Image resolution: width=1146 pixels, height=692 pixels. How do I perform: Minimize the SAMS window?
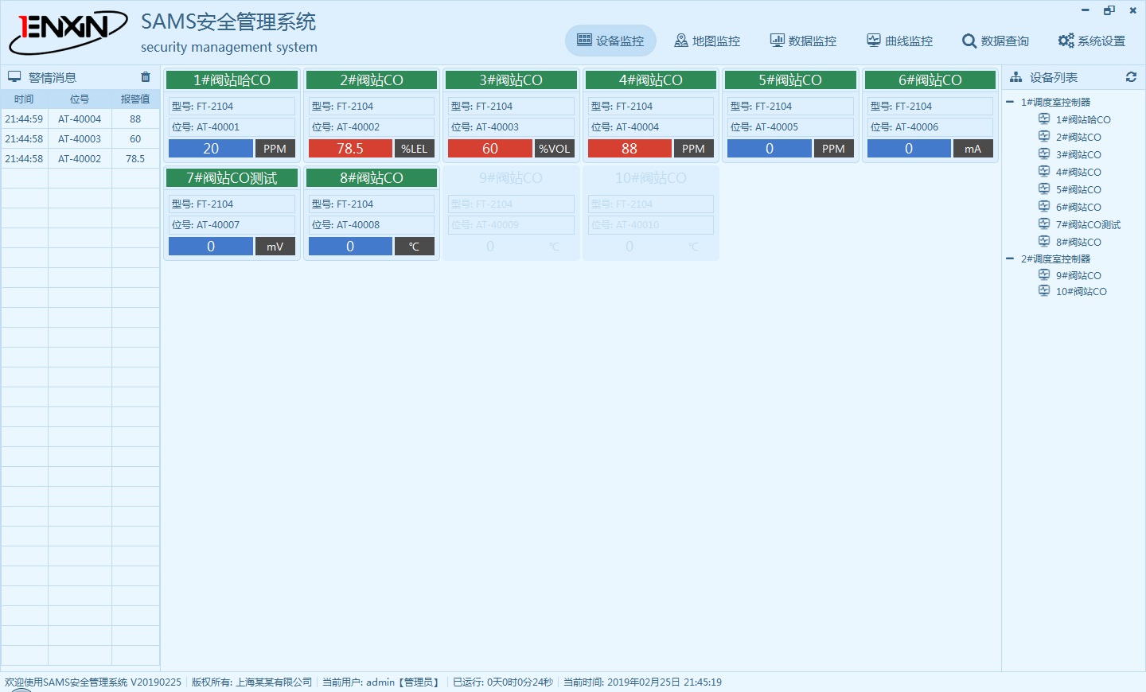(1085, 10)
